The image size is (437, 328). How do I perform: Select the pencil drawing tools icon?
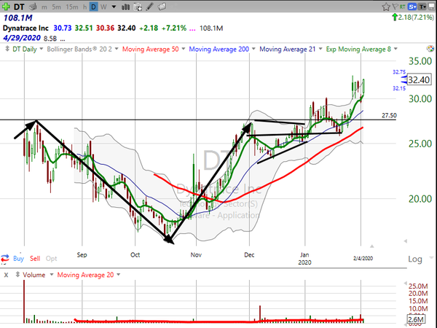[149, 7]
